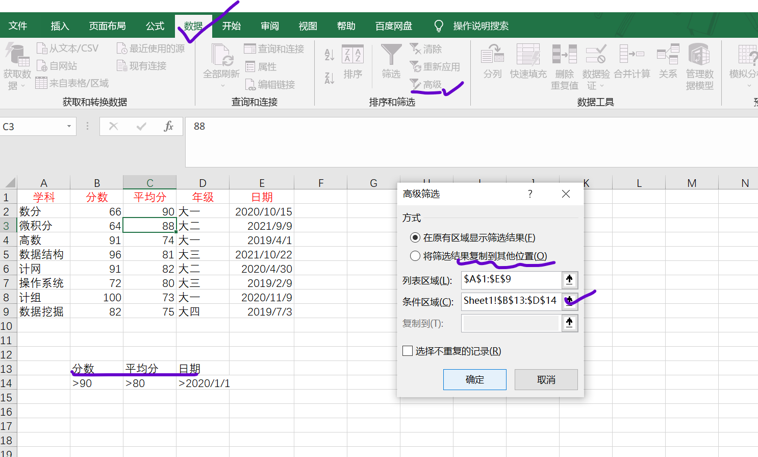Open Recent Sources (最近使用的源)

pyautogui.click(x=150, y=49)
